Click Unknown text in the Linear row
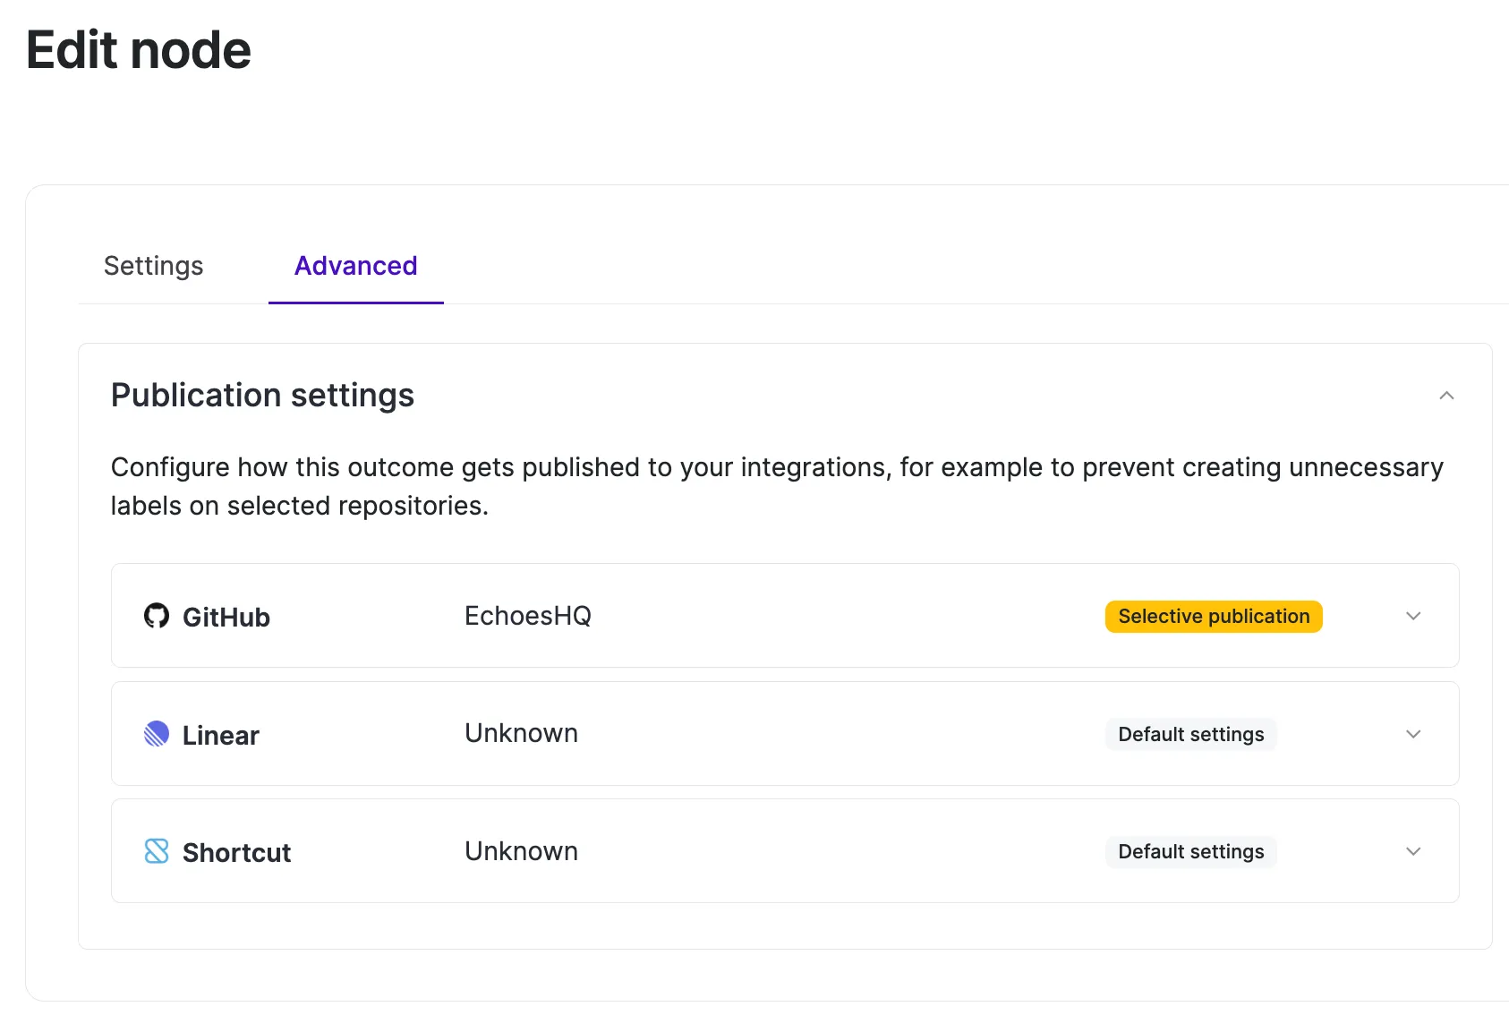The image size is (1509, 1015). pyautogui.click(x=521, y=733)
